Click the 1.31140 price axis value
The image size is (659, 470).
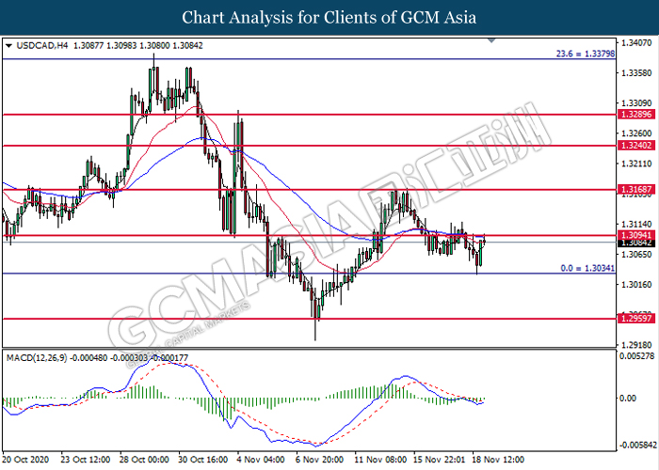[x=636, y=224]
